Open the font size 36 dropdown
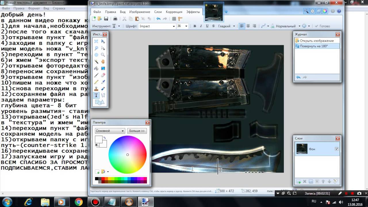The width and height of the screenshot is (368, 207). click(x=186, y=26)
